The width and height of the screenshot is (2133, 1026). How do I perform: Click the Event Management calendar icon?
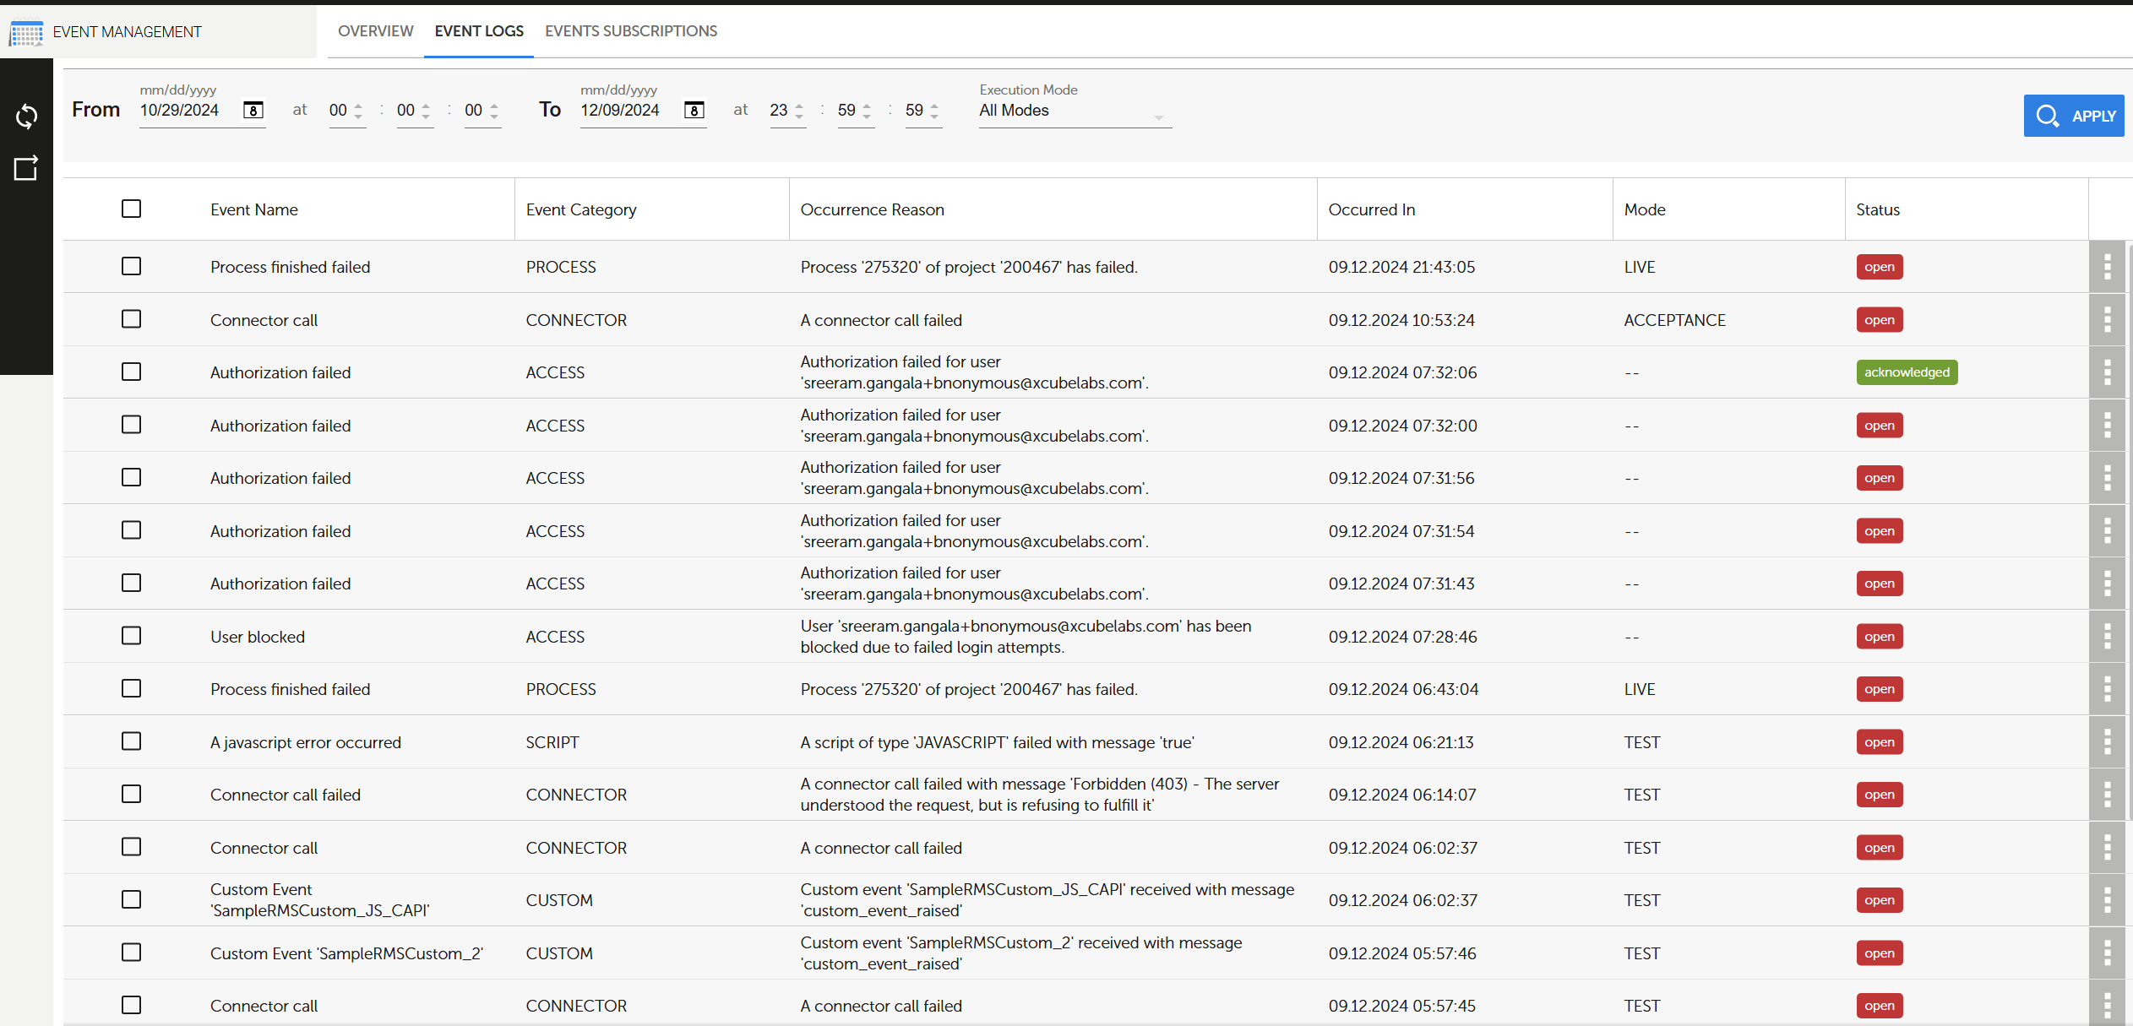(26, 33)
